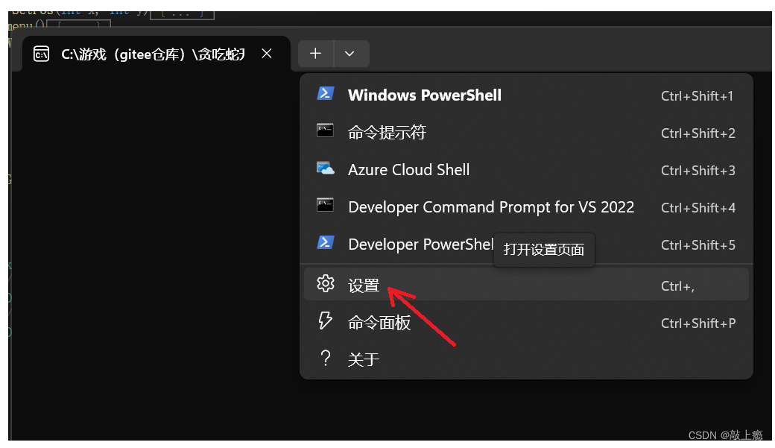Click the Developer PowerShell profile icon

326,242
